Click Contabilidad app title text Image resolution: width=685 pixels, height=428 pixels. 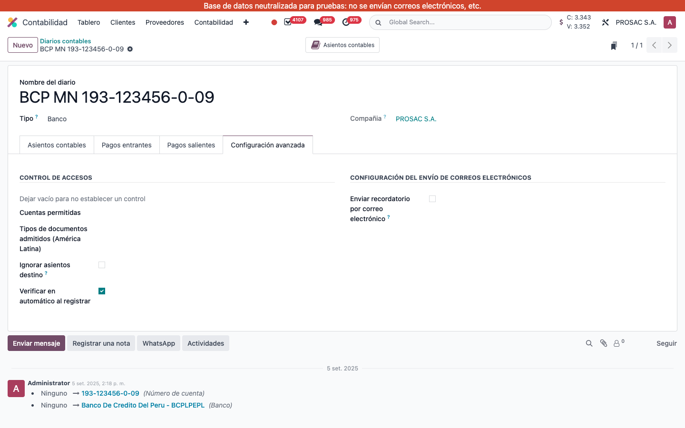tap(45, 22)
